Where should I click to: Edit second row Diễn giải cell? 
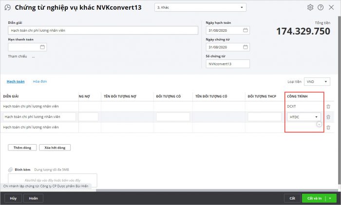39,117
